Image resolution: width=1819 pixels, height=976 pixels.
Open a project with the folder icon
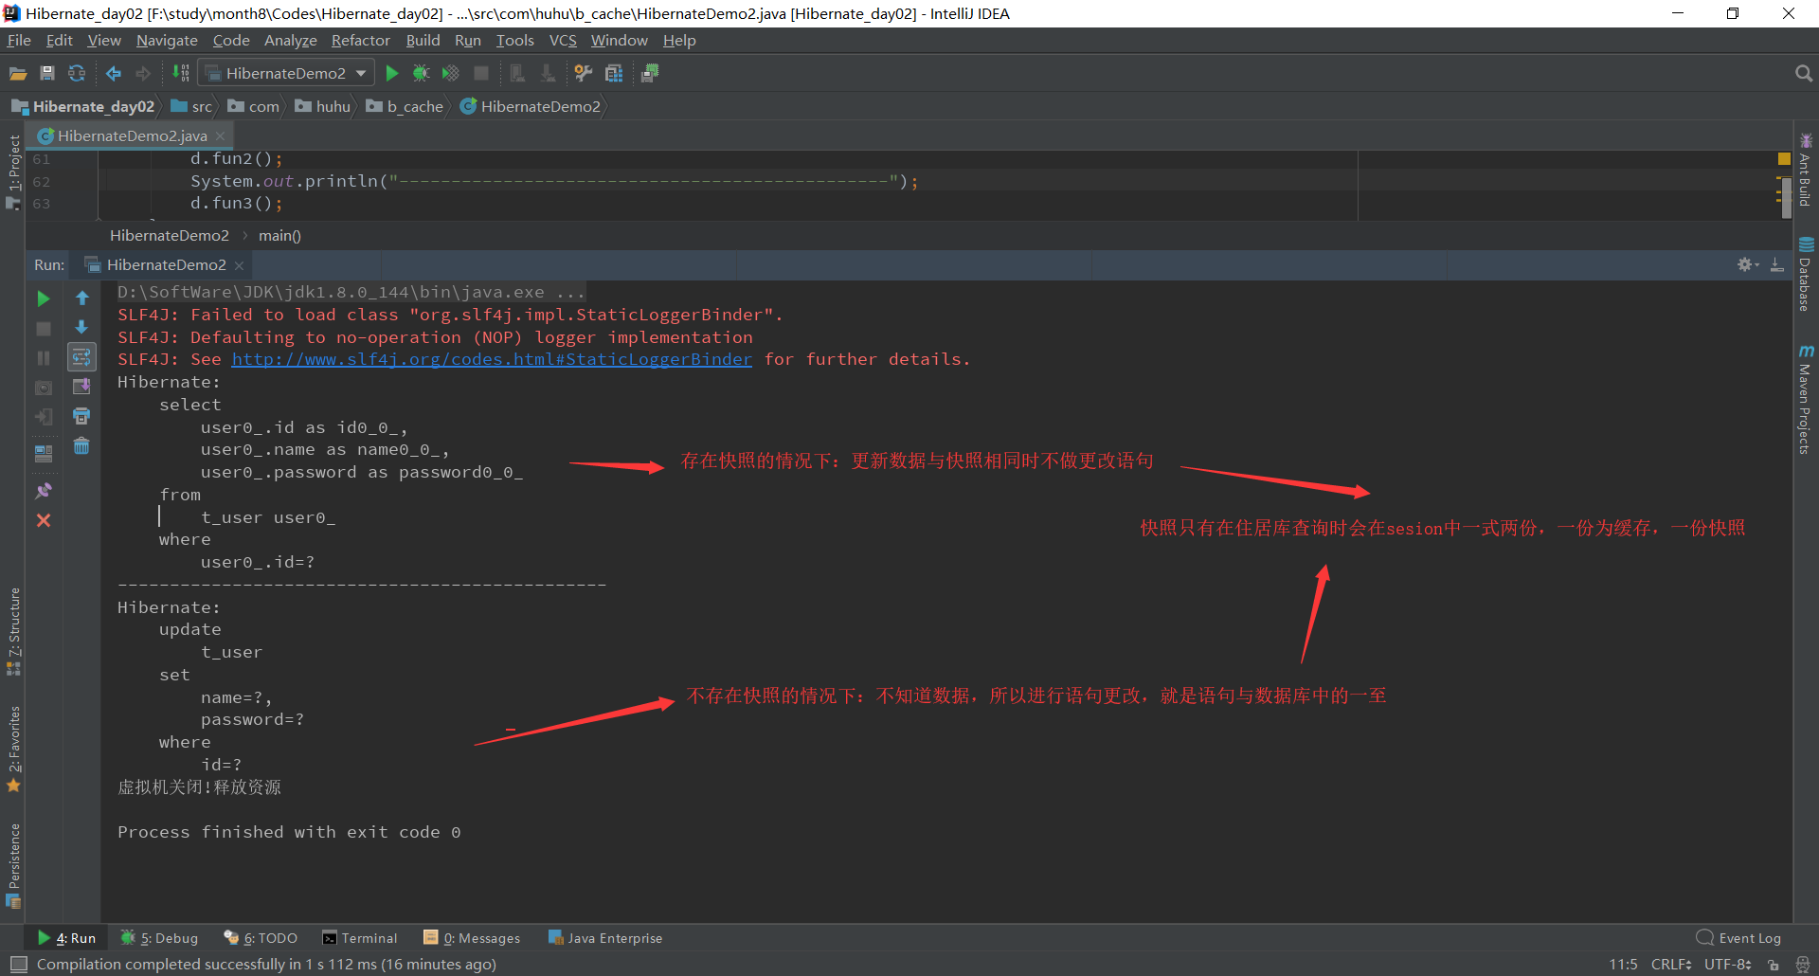point(18,73)
